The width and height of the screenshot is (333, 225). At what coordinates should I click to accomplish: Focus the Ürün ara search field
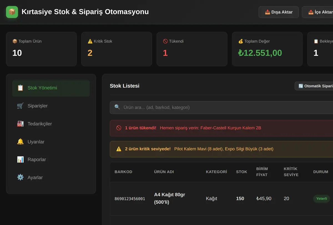click(x=222, y=107)
